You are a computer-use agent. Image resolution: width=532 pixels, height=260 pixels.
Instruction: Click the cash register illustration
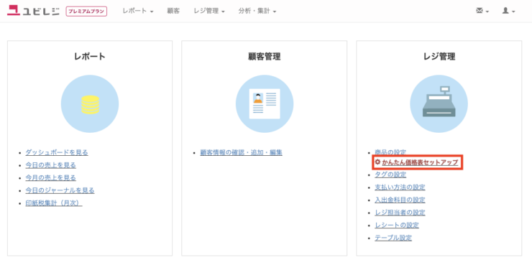(439, 103)
